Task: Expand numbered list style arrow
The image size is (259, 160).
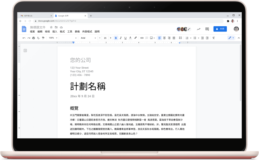Action: point(191,38)
